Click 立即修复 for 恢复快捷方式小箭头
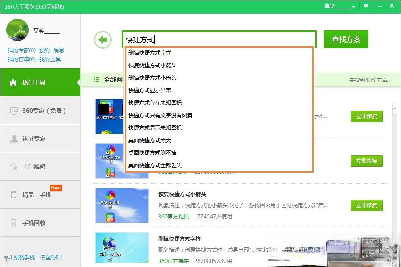401x267 pixels. click(x=367, y=205)
